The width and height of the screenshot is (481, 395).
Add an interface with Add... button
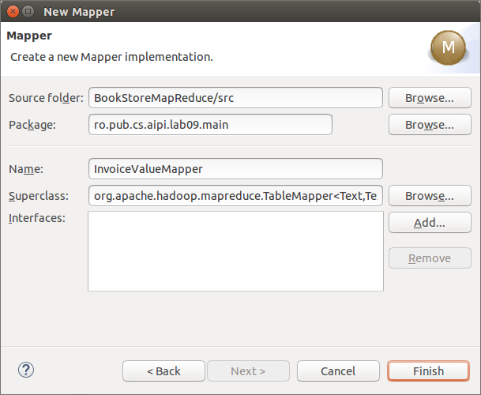click(x=430, y=223)
